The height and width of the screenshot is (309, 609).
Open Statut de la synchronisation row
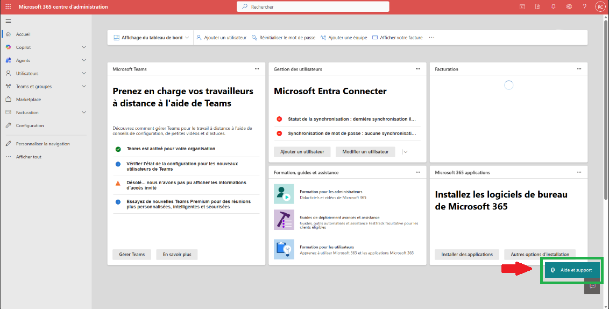pos(347,119)
